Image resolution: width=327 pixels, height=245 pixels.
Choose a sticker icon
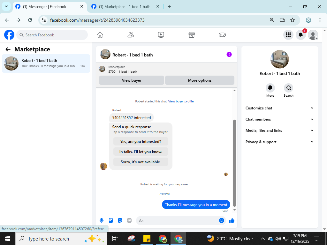(x=120, y=220)
